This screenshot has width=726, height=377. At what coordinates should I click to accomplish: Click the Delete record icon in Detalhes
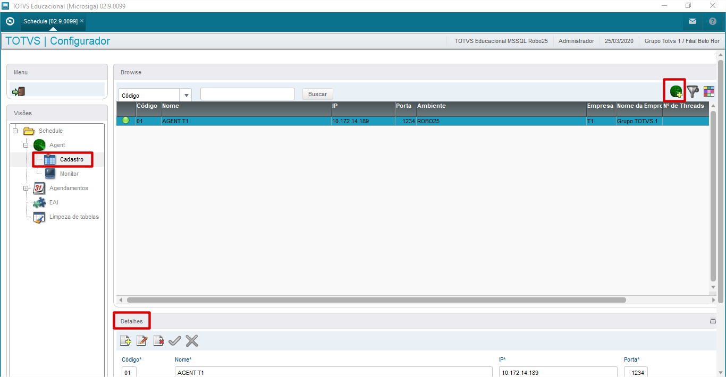(x=158, y=341)
